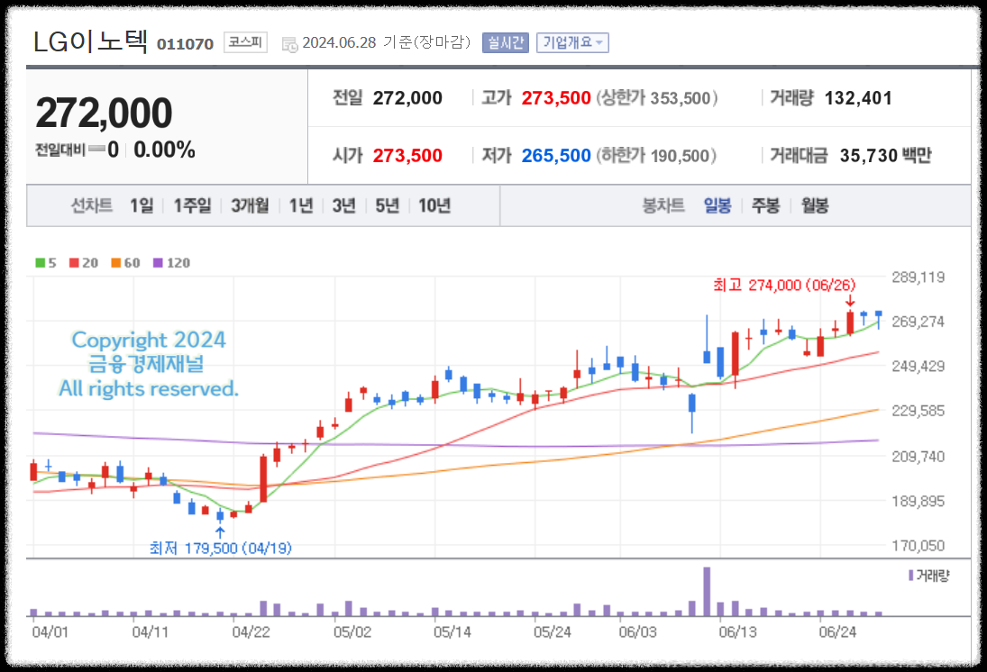
Task: Click the calendar clock icon beside the date
Action: coord(289,45)
